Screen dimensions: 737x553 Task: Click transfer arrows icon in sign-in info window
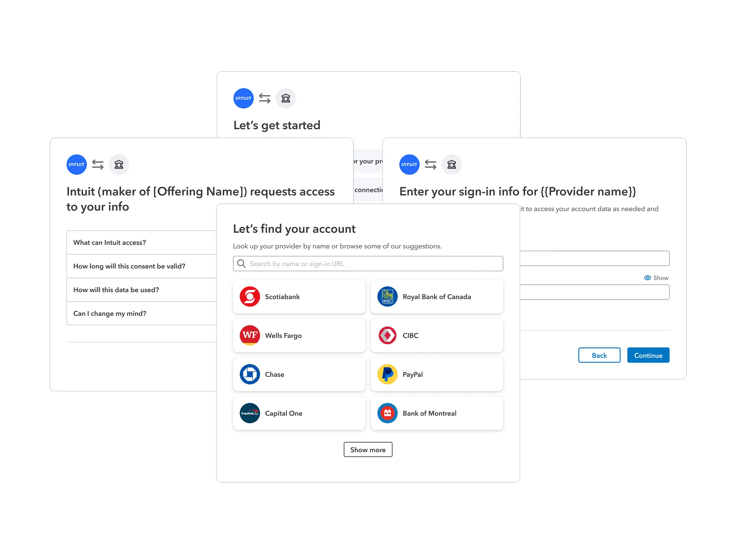[431, 165]
